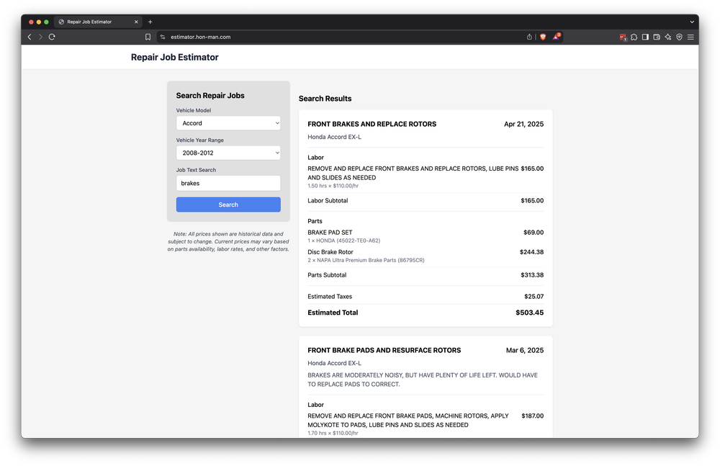This screenshot has width=720, height=466.
Task: Click the site permissions icon in address bar
Action: pyautogui.click(x=162, y=37)
